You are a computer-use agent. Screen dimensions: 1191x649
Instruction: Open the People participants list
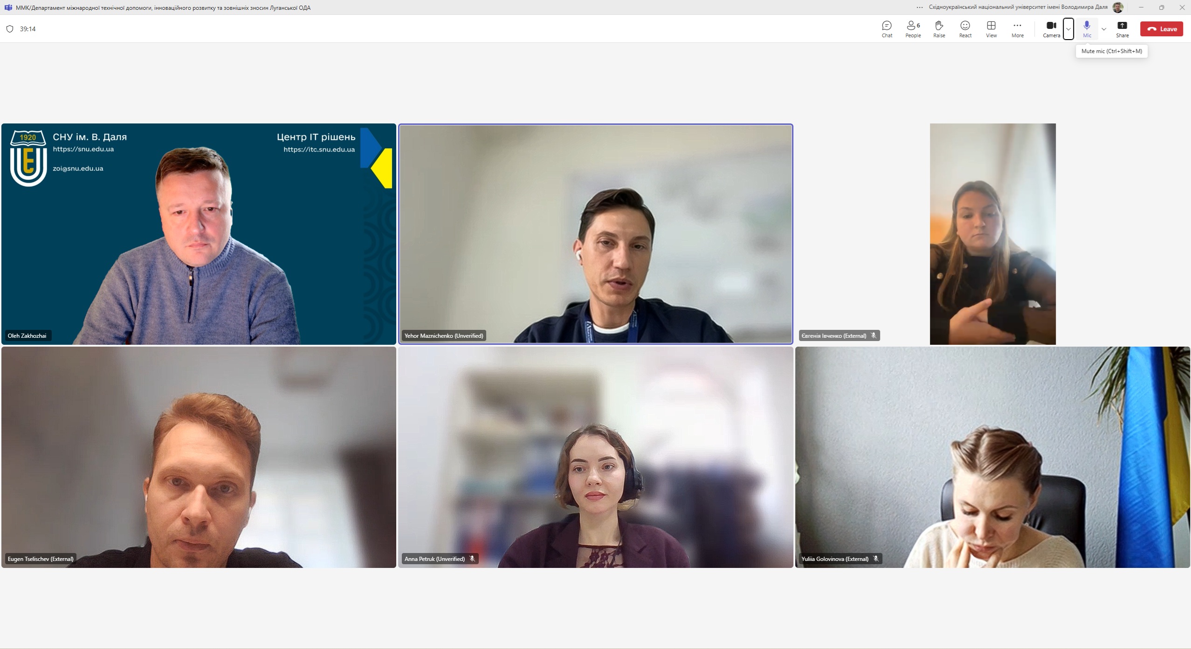point(913,29)
